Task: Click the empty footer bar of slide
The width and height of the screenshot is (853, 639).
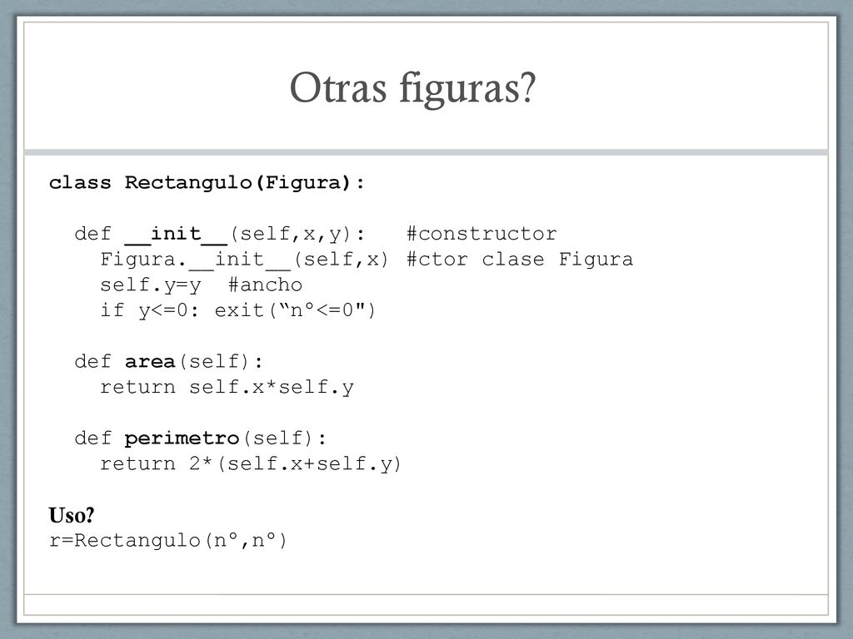Action: click(426, 605)
